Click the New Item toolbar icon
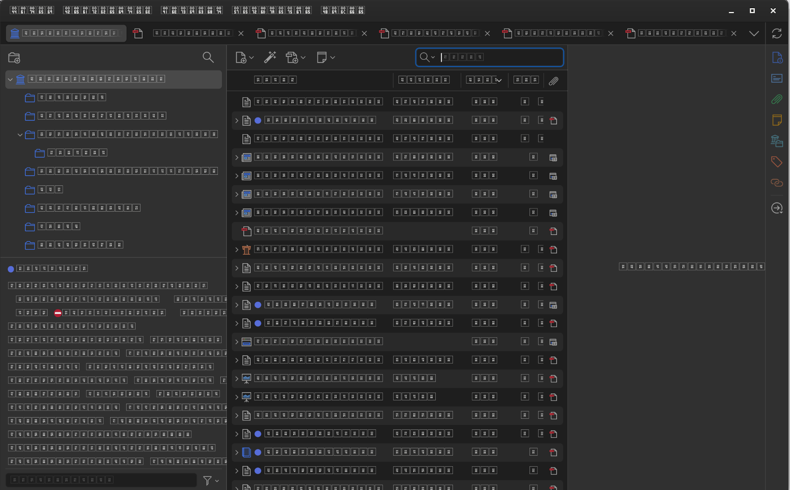790x490 pixels. [x=241, y=58]
